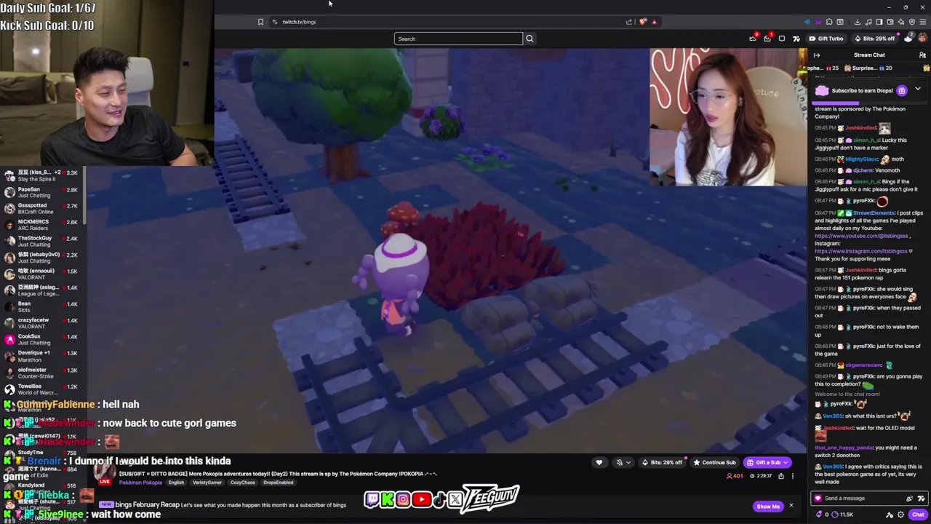Open the browser hamburger menu
Screen dimensions: 931x524
(923, 22)
